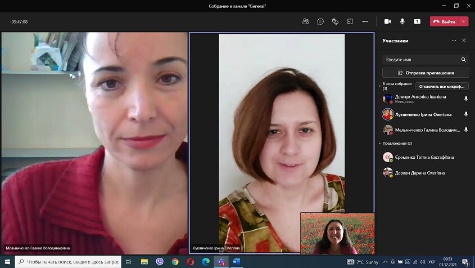Toggle the meeting microphone mute
Screen dimensions: 475x268
[402, 21]
